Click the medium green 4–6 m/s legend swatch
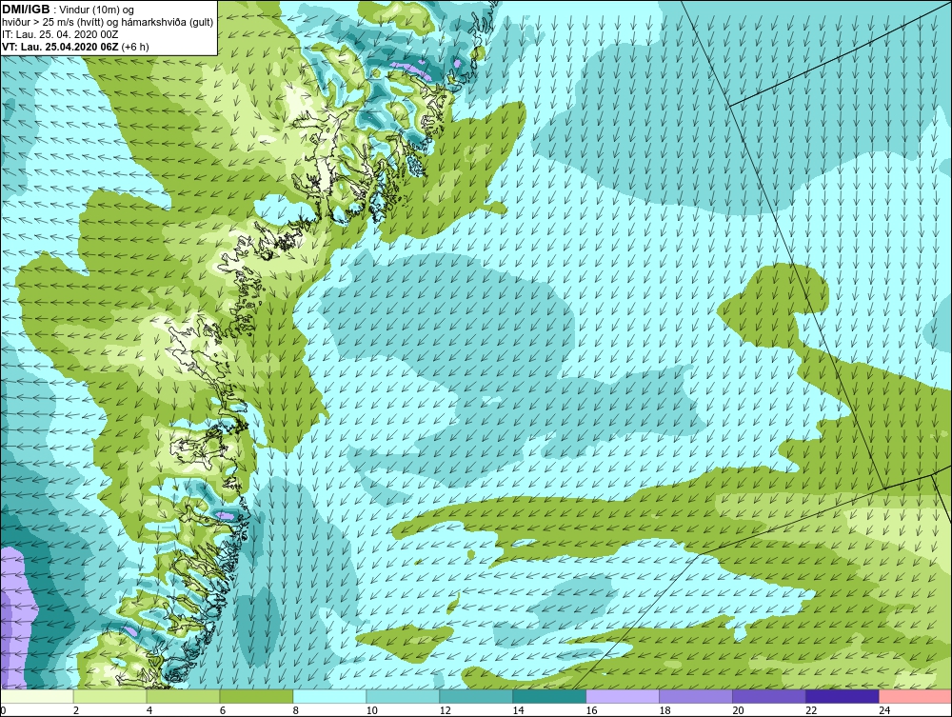This screenshot has width=952, height=717. coord(183,697)
